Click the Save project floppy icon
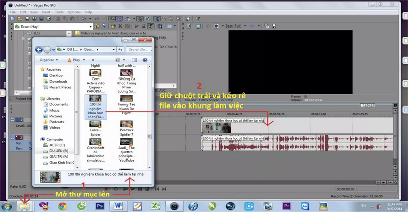The width and height of the screenshot is (408, 212). [27, 19]
